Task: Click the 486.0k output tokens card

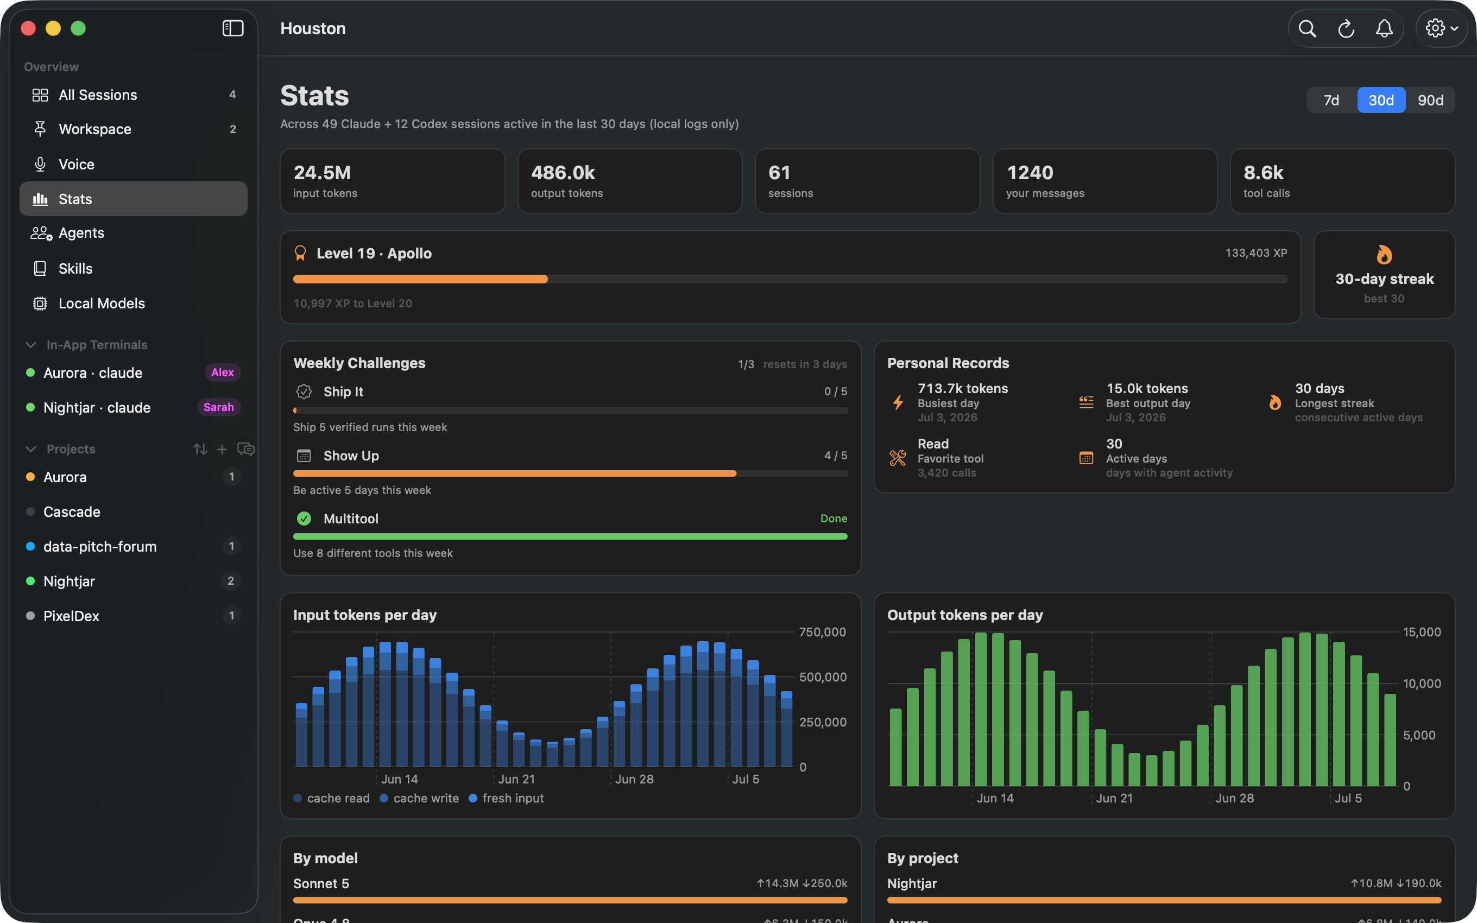Action: pos(630,181)
